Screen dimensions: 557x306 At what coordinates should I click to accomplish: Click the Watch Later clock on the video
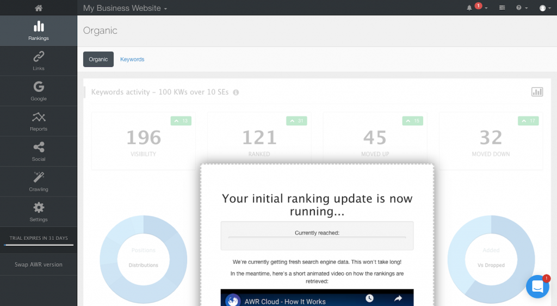(369, 298)
